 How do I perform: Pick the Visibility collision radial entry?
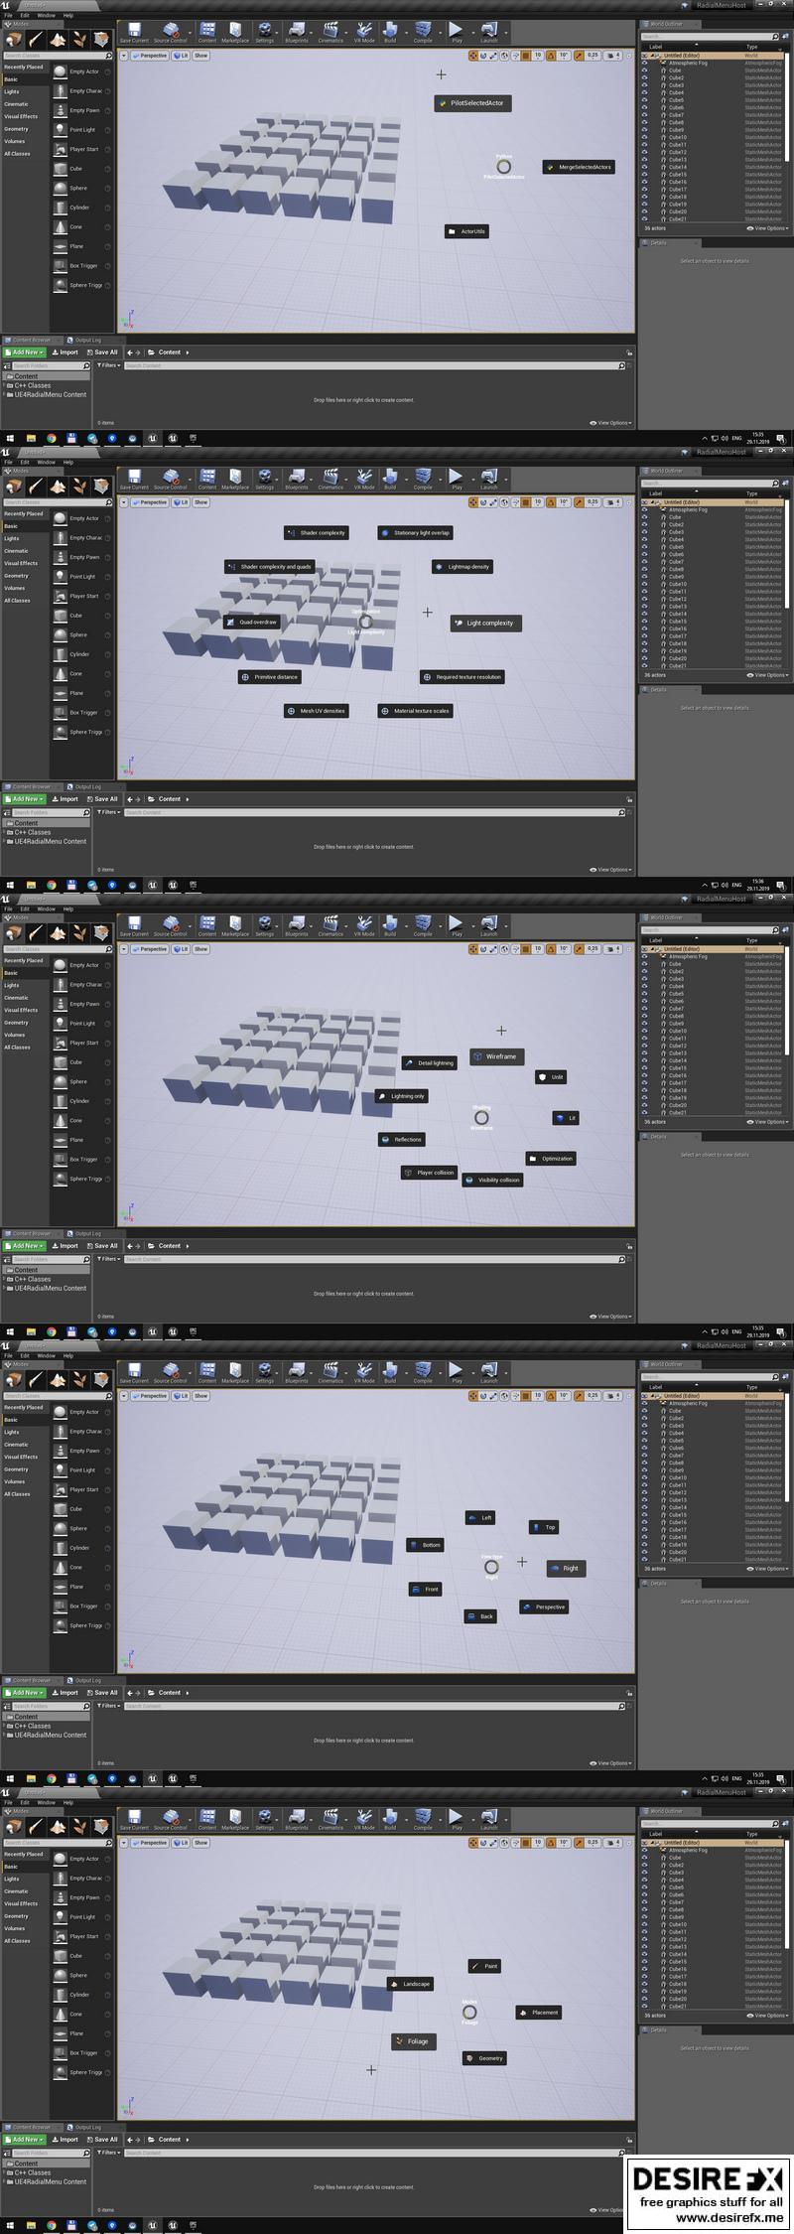[493, 1181]
